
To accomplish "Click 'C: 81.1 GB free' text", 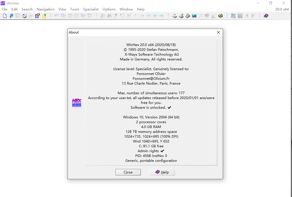I will point(151,146).
